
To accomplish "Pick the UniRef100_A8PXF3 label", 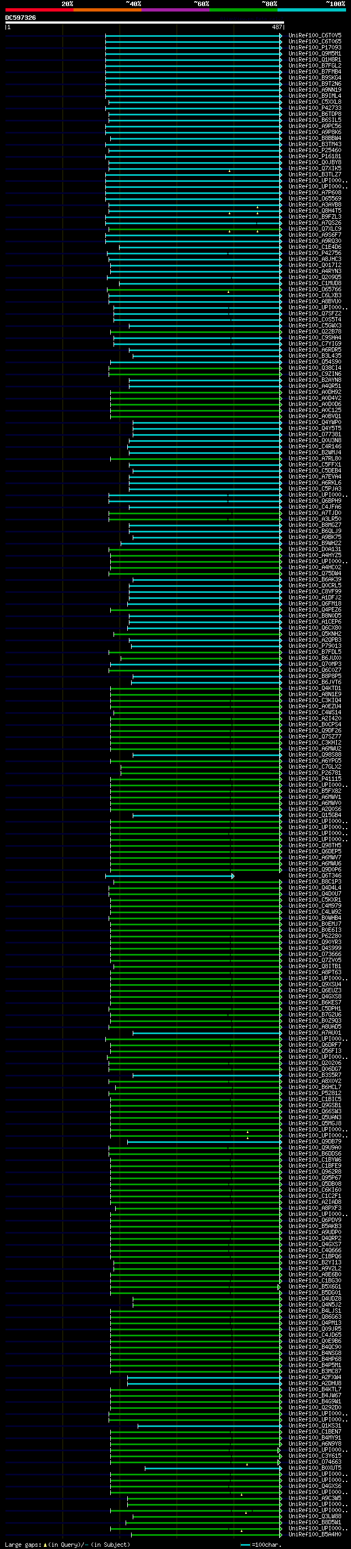I will [x=315, y=1208].
